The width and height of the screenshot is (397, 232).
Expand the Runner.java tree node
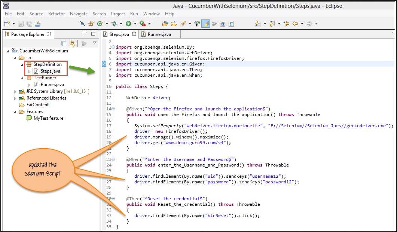click(29, 85)
